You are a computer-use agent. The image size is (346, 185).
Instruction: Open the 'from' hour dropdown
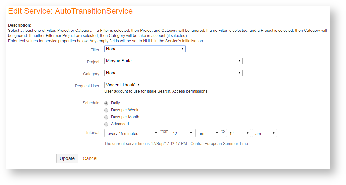coord(182,133)
